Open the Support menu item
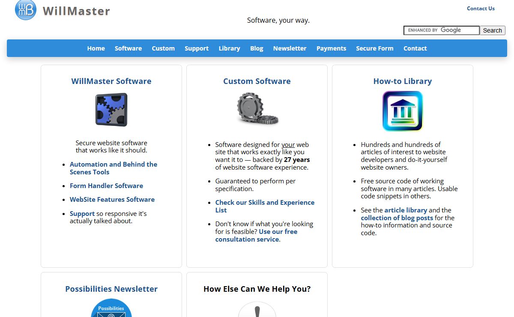The width and height of the screenshot is (514, 317). tap(197, 48)
